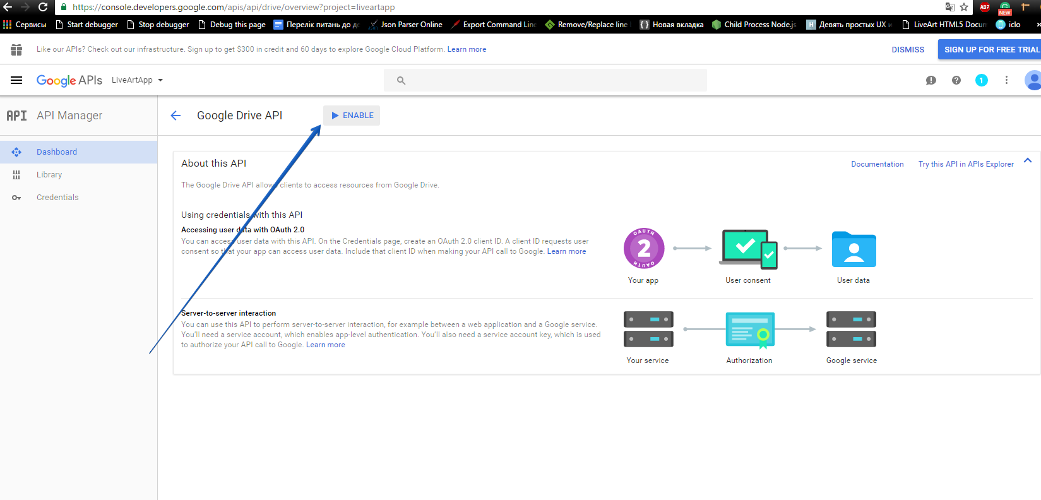
Task: Click the Library grid icon
Action: 16,175
